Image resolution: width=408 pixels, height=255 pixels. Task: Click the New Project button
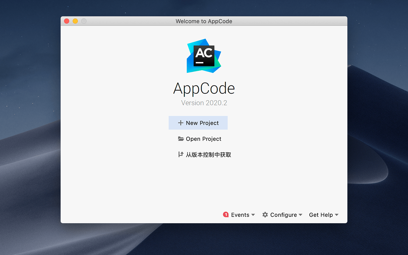pos(198,123)
